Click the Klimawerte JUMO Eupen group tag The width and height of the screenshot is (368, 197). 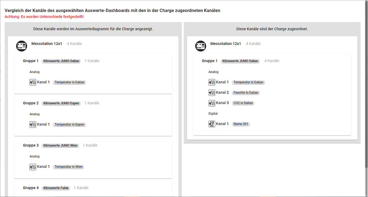[61, 103]
